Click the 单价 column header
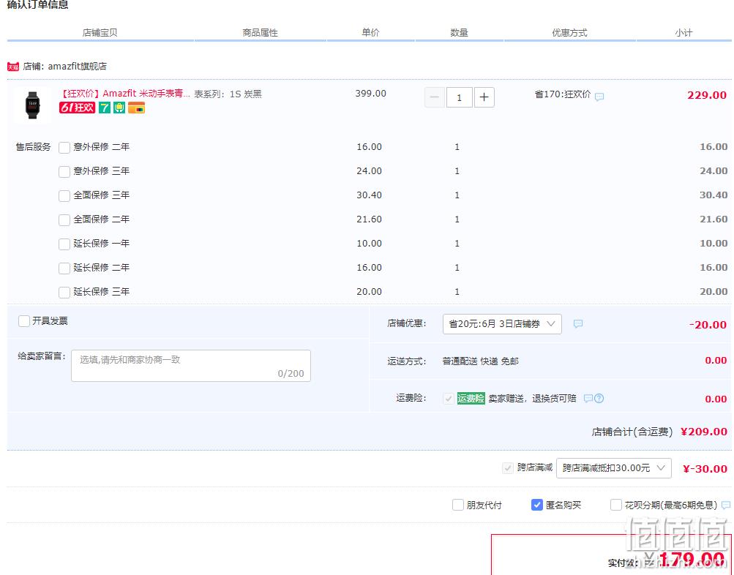 [x=370, y=32]
